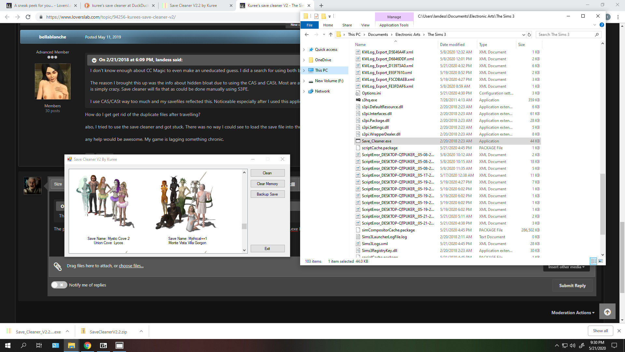Reload the browser page
625x352 pixels.
click(28, 17)
